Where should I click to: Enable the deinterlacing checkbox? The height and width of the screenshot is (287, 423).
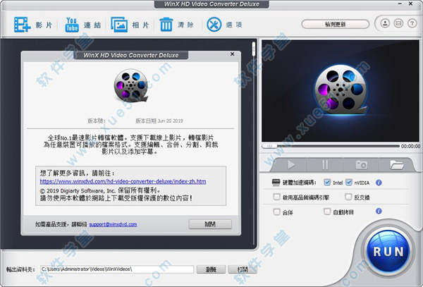click(x=348, y=197)
